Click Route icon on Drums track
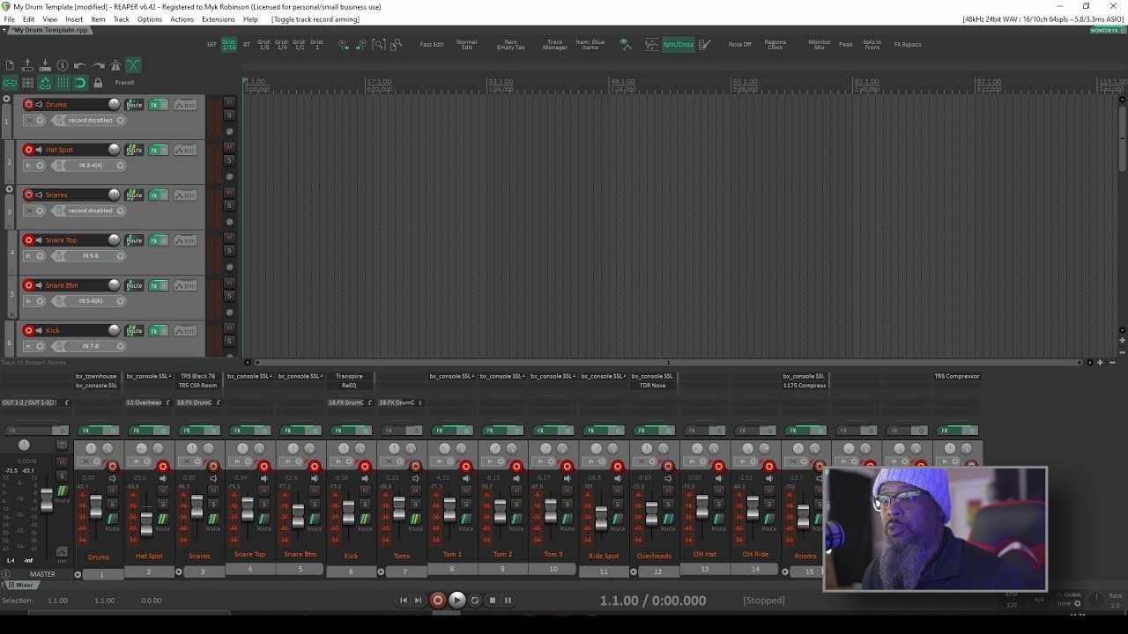 [134, 105]
